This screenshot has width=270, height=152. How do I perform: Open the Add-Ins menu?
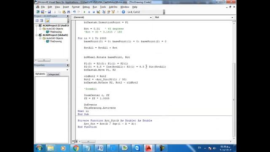click(x=113, y=7)
